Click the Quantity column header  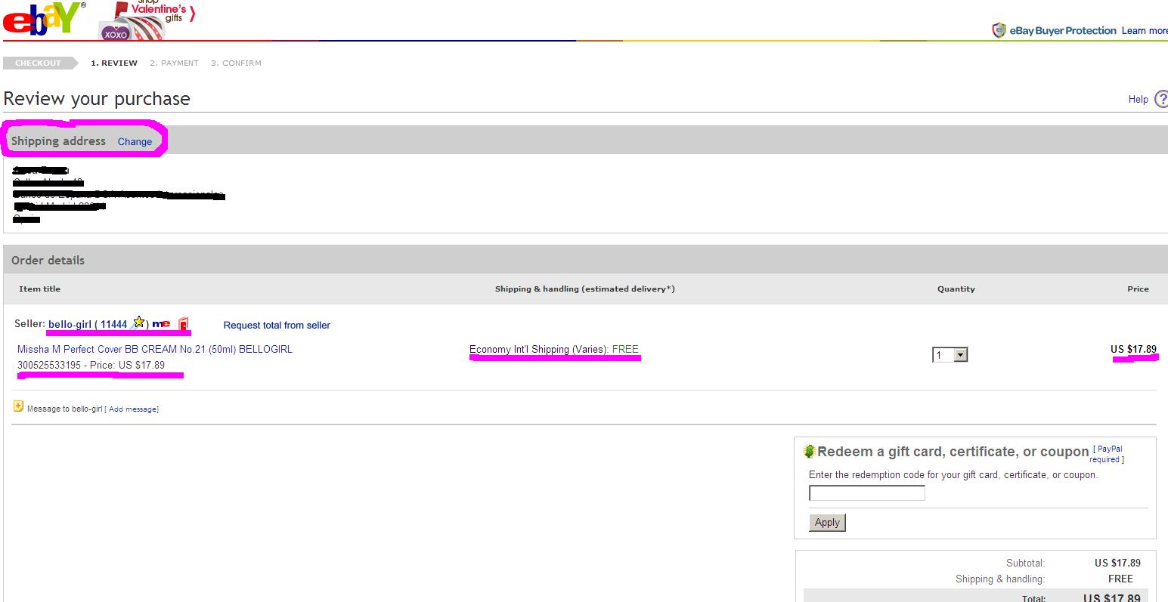(x=956, y=289)
